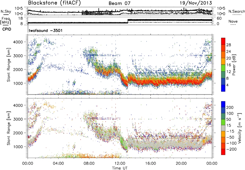Click the velocity panel 'Slant Range [km]' label

tap(9, 128)
